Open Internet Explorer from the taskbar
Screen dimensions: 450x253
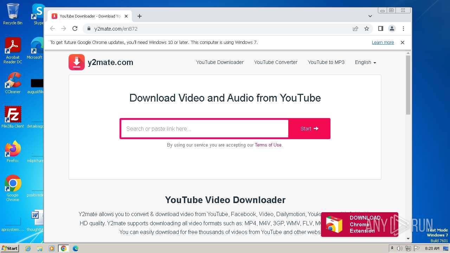point(28,248)
